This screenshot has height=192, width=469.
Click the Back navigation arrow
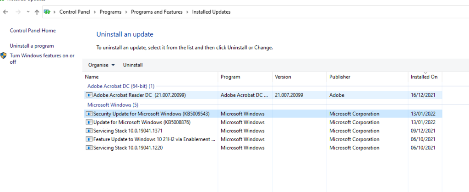tap(5, 12)
